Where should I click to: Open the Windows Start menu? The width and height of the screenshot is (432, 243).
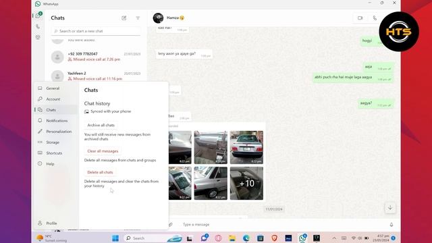pyautogui.click(x=115, y=238)
